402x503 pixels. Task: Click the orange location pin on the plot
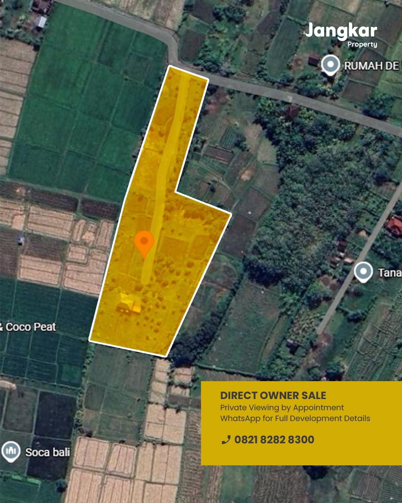(x=144, y=243)
